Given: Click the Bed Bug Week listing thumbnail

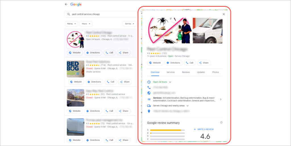Looking at the screenshot, I should click(x=76, y=69).
